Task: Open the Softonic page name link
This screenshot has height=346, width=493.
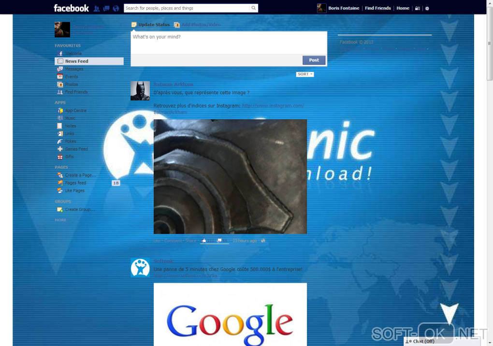Action: click(x=163, y=261)
